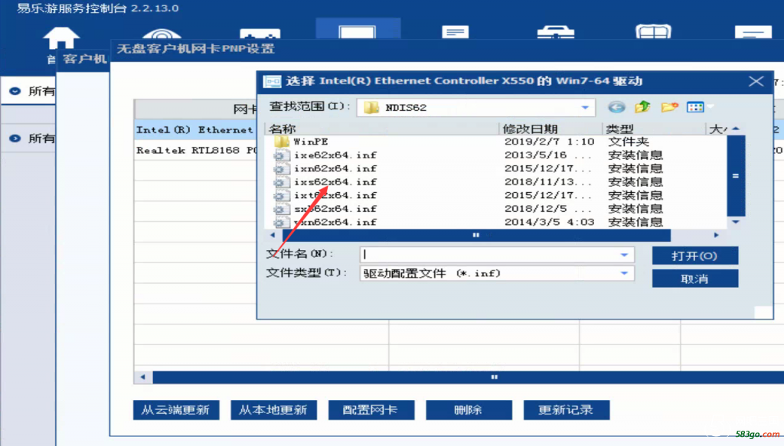Screen dimensions: 784x446
Task: Sort files by 修改日期 column header
Action: tap(550, 129)
